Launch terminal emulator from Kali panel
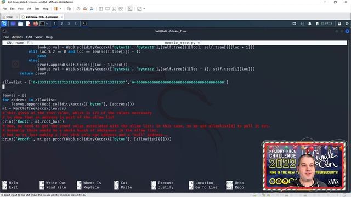This screenshot has width=351, height=197. coord(42,24)
